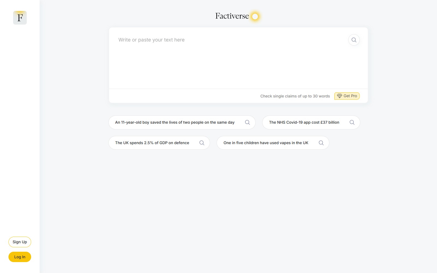This screenshot has width=437, height=273.
Task: Search the 11-year-old boy claim magnifier icon
Action: click(x=247, y=122)
